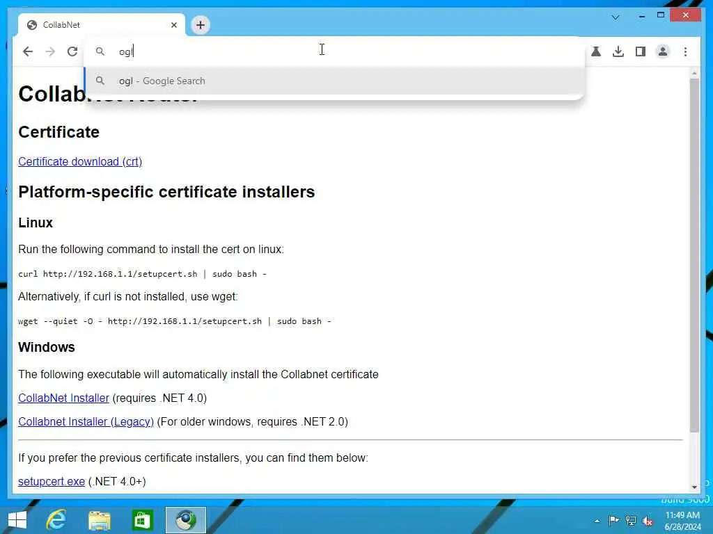Open the CollabNet Installer link
The height and width of the screenshot is (534, 713).
point(63,398)
